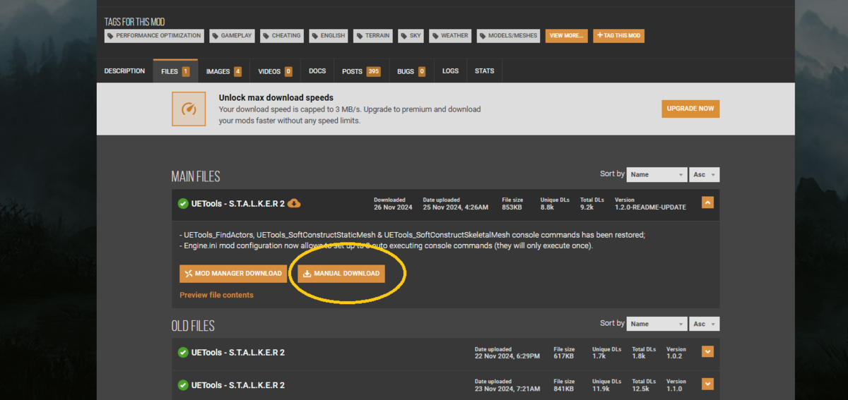The width and height of the screenshot is (848, 400).
Task: Select the Files tab
Action: coord(175,71)
